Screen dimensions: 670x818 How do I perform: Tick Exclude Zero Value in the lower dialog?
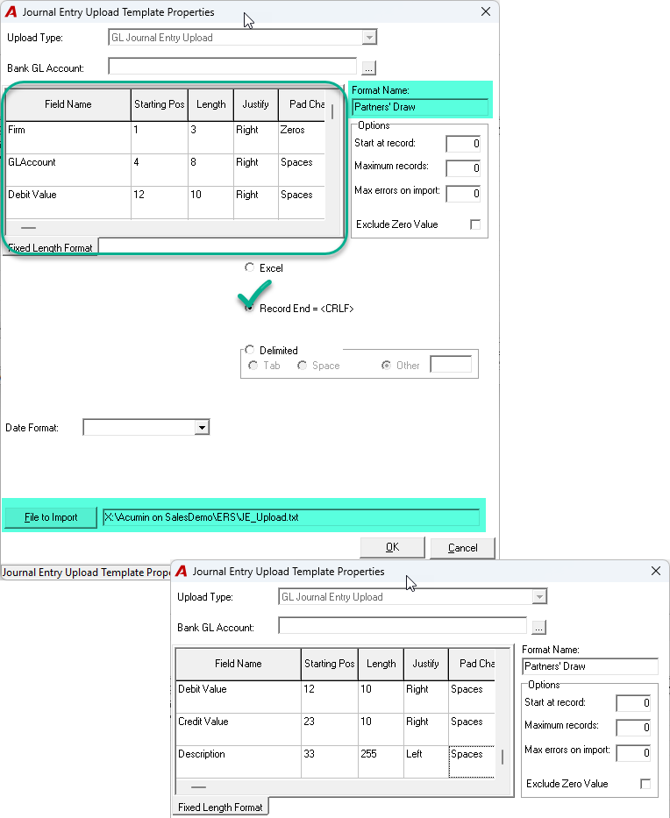click(645, 784)
